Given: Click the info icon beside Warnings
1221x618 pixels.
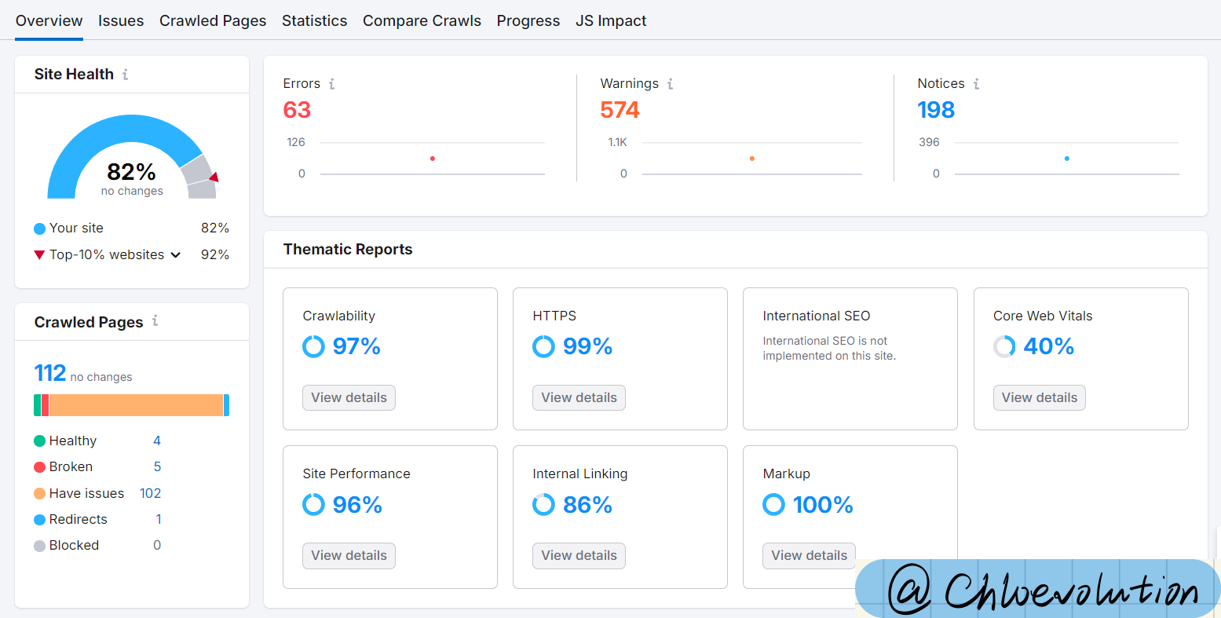Looking at the screenshot, I should tap(670, 84).
